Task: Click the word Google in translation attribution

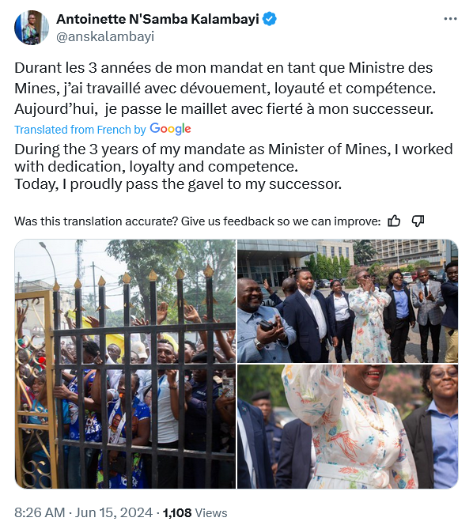Action: pos(170,129)
